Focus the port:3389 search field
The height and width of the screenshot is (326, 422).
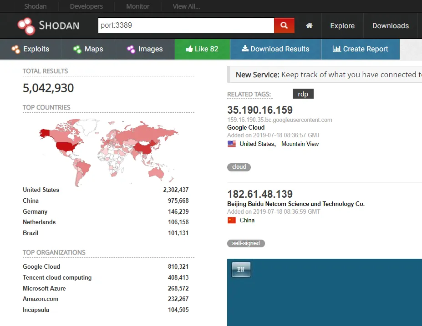(186, 25)
